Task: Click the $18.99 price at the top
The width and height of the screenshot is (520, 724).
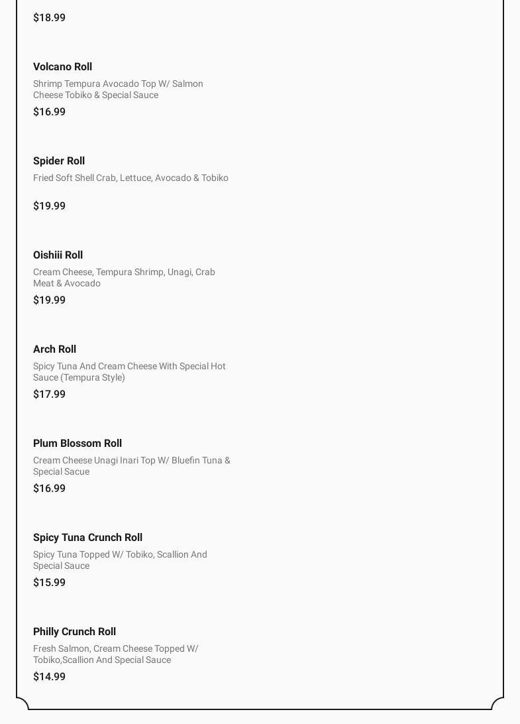Action: pyautogui.click(x=49, y=18)
